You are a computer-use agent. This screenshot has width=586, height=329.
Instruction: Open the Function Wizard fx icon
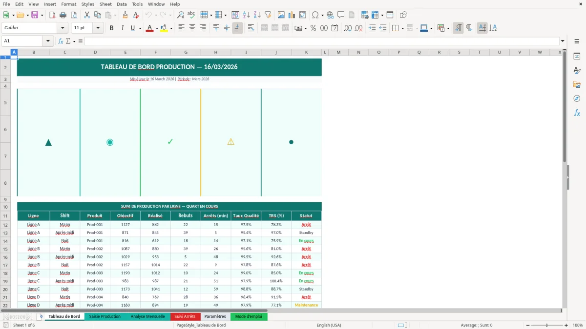point(61,41)
